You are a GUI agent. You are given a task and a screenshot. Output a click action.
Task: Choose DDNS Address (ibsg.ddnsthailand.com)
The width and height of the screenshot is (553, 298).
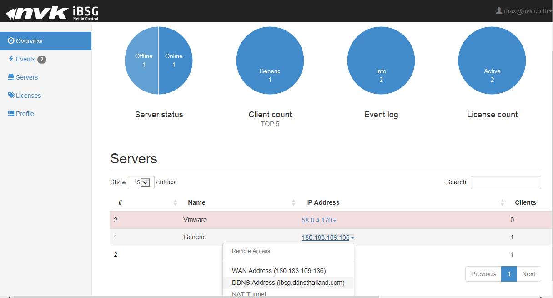288,283
